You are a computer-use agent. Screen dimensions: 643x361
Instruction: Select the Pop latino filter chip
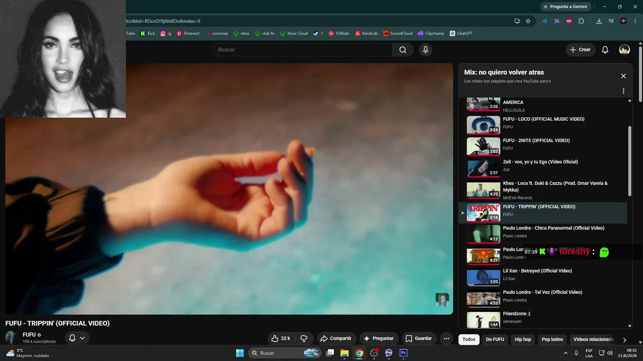click(x=552, y=339)
